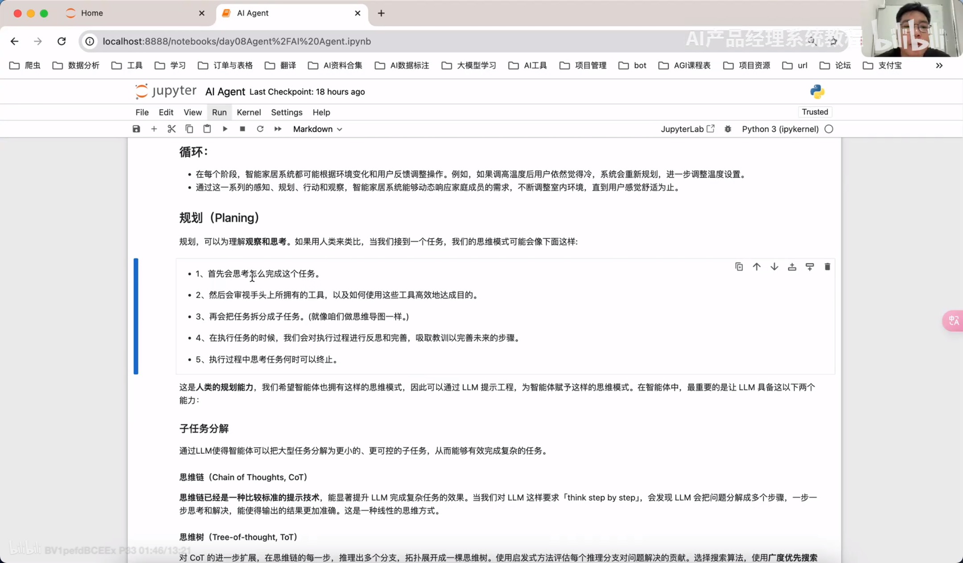Delete this cell using the trash icon

click(827, 267)
